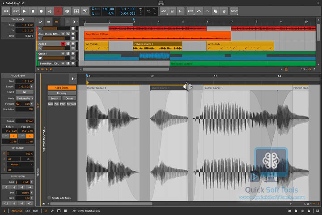The image size is (322, 215).
Task: Open the EVENT menu
Action: pos(234,11)
